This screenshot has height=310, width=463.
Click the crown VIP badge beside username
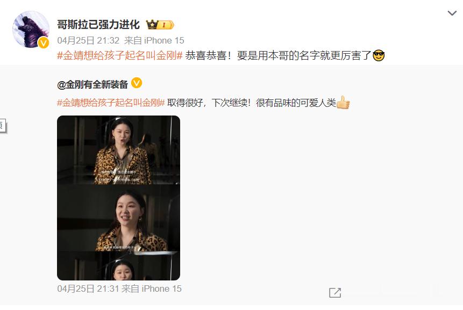point(160,25)
